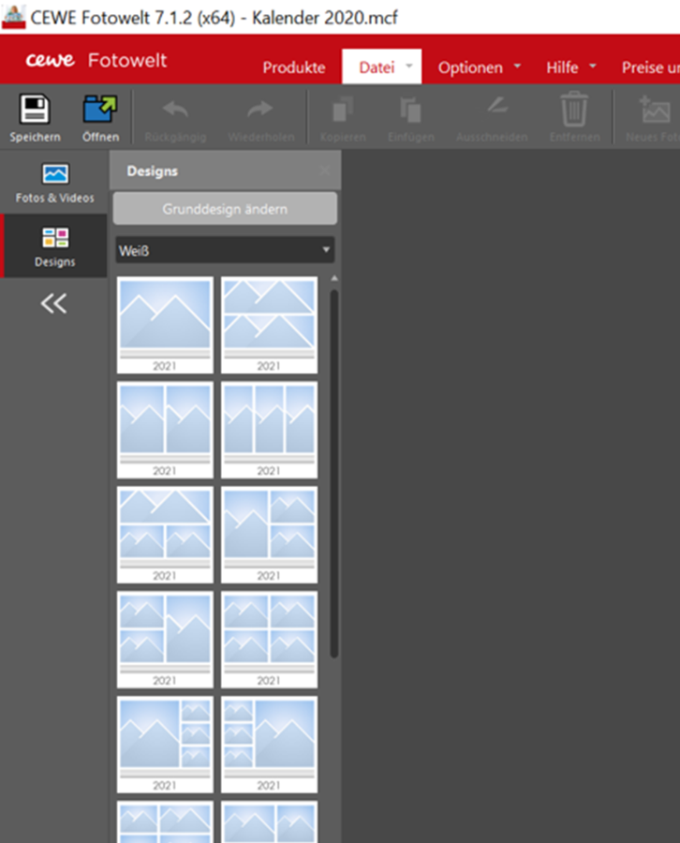The image size is (680, 843).
Task: Select the two stacked photos layout
Action: (270, 325)
